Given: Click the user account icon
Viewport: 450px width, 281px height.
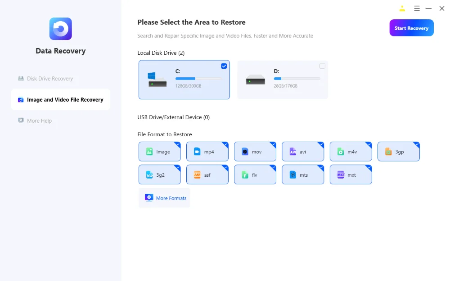Looking at the screenshot, I should coord(402,9).
